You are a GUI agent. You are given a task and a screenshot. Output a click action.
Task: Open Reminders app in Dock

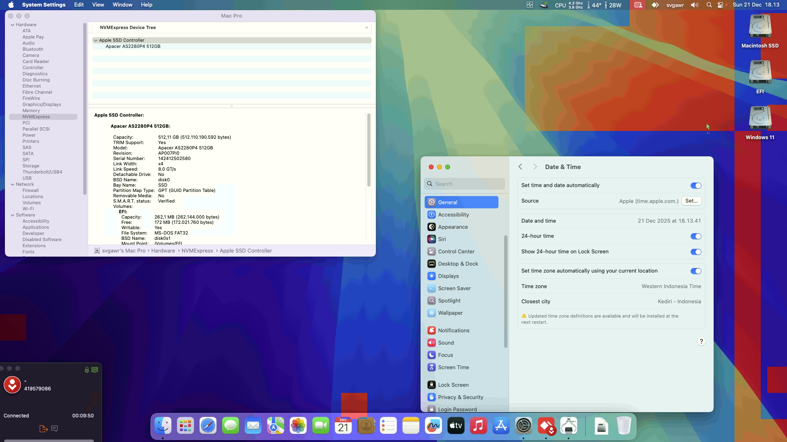pos(388,426)
